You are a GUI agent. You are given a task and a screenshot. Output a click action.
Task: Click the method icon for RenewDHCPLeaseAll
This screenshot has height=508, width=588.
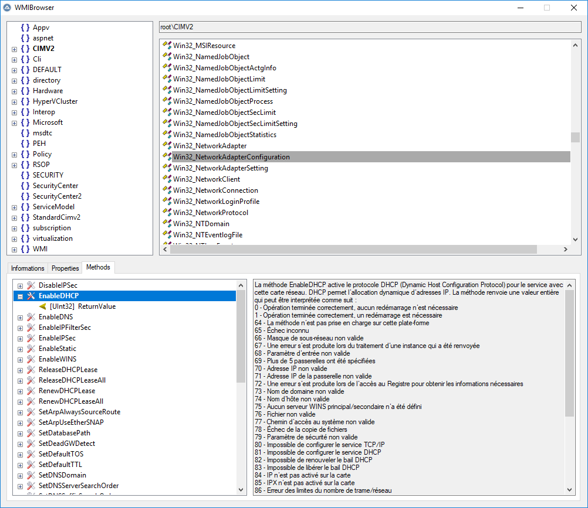pyautogui.click(x=31, y=401)
